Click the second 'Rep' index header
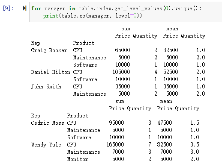 (36, 116)
